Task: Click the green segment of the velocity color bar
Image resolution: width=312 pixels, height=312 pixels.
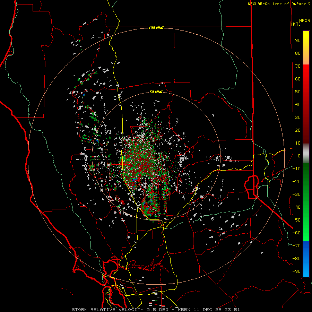Action: (x=306, y=202)
